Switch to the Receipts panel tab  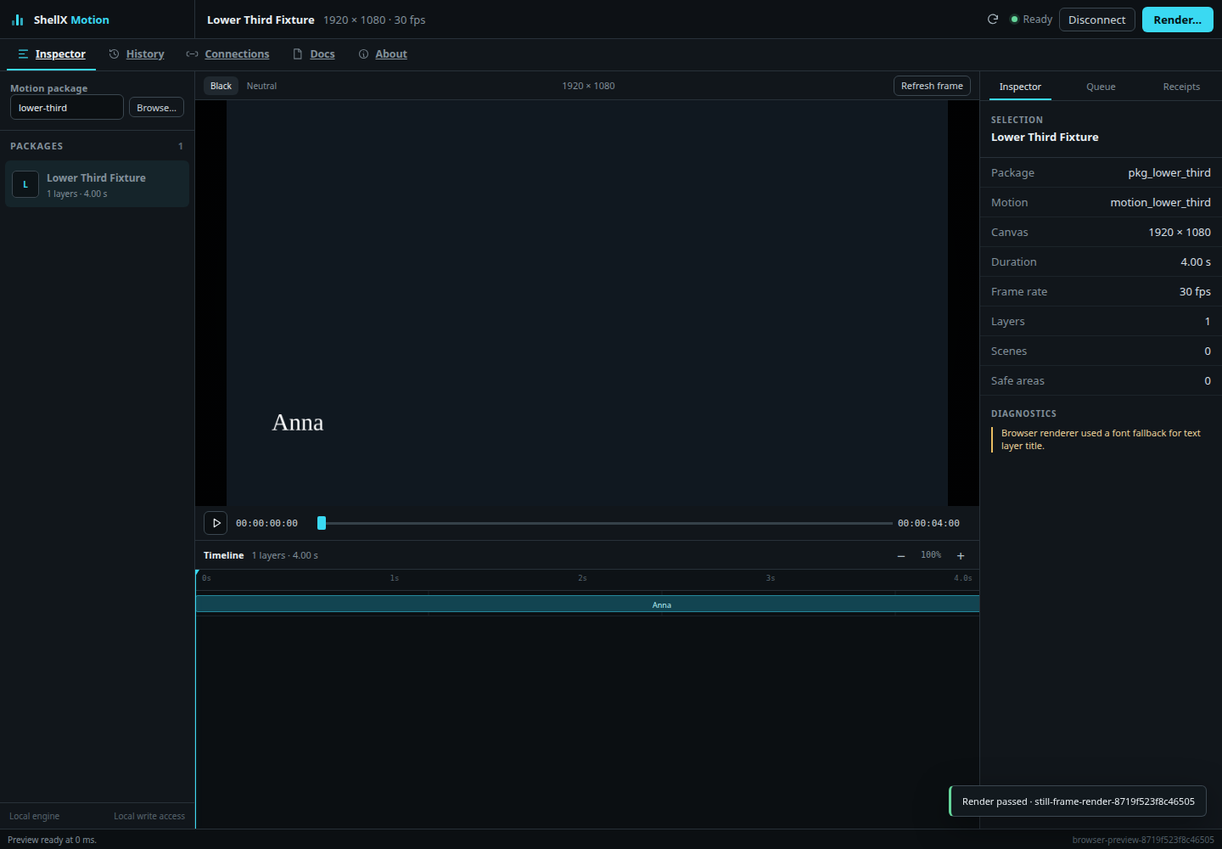click(x=1181, y=87)
